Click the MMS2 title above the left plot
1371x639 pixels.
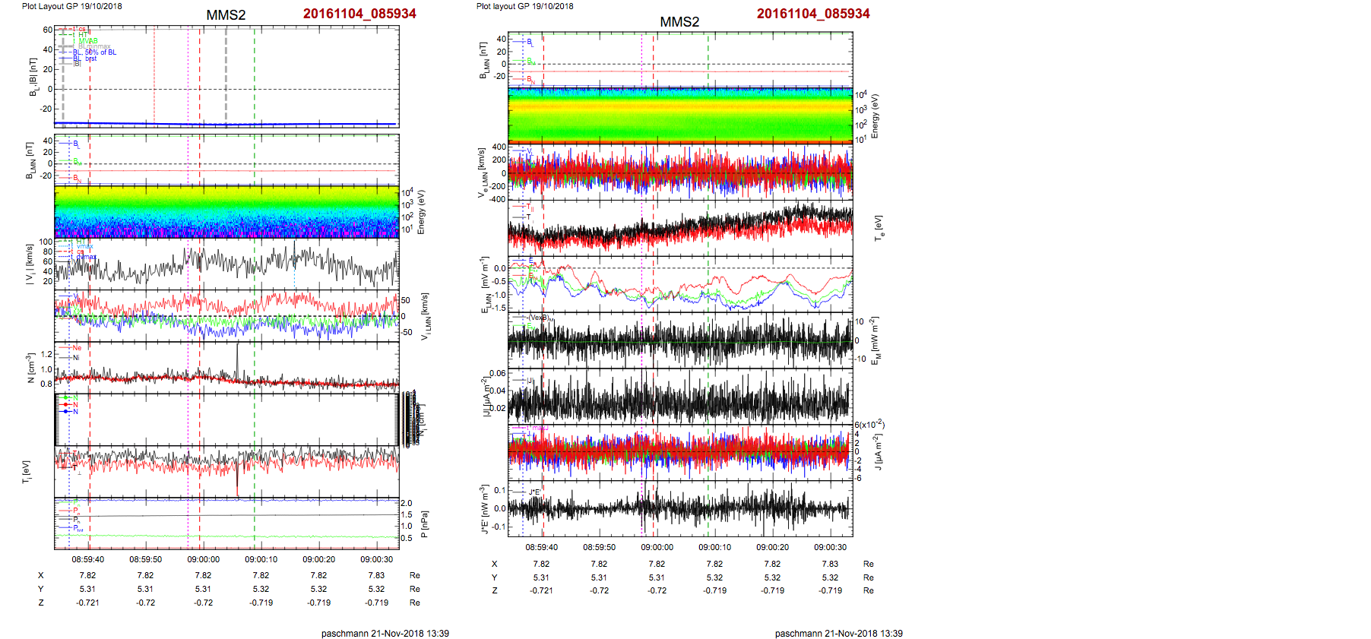point(226,15)
